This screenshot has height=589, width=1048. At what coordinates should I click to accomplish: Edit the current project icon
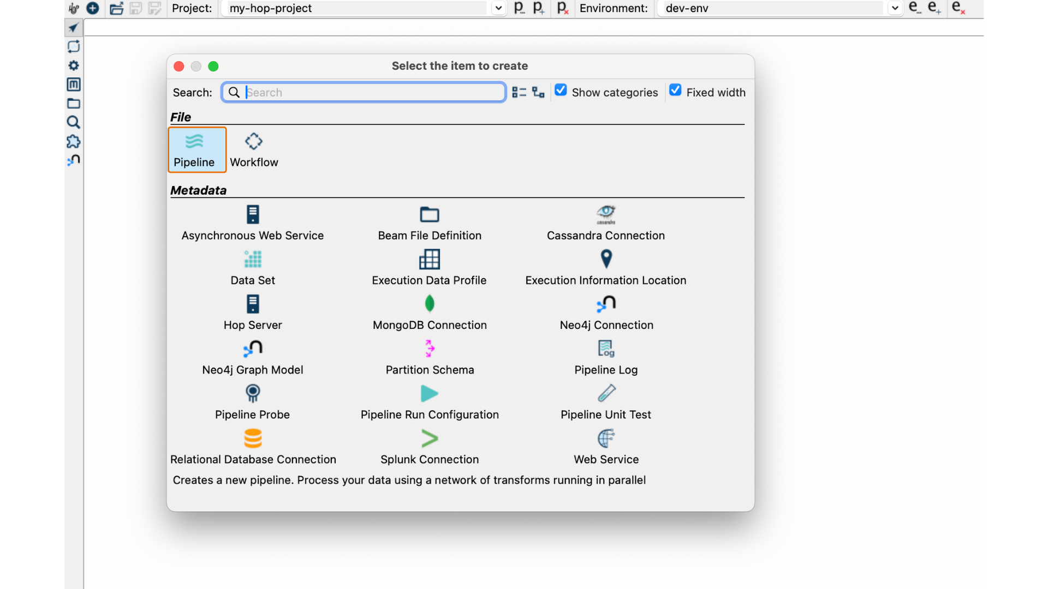tap(519, 8)
